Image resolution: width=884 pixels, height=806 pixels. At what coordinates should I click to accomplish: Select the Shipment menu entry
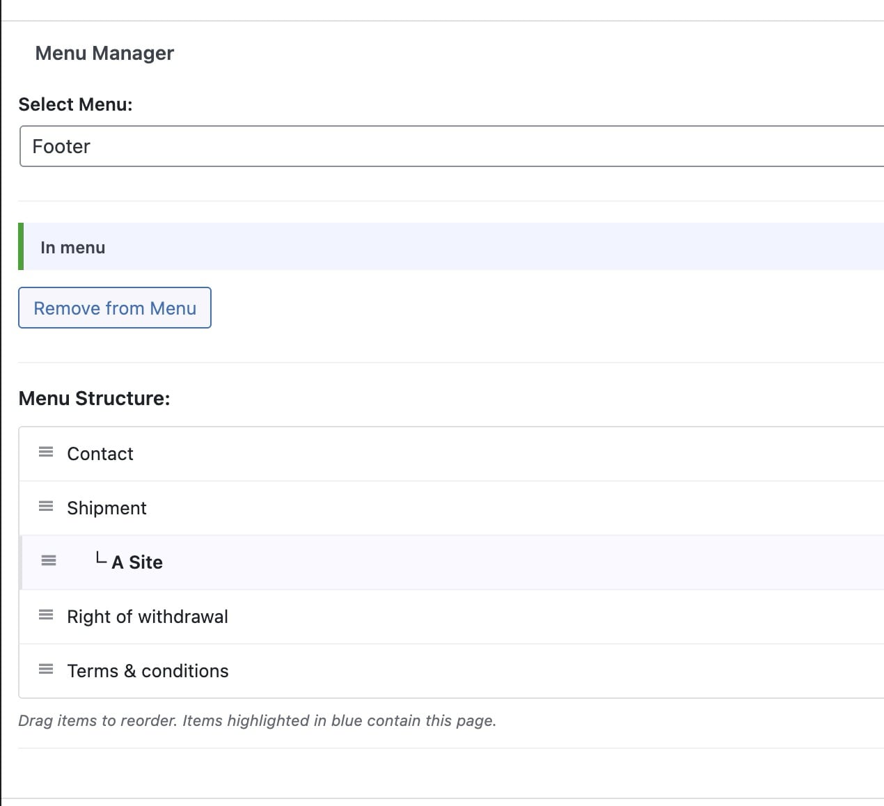[106, 507]
